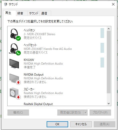Click the OK button
The width and height of the screenshot is (118, 130).
(57, 124)
